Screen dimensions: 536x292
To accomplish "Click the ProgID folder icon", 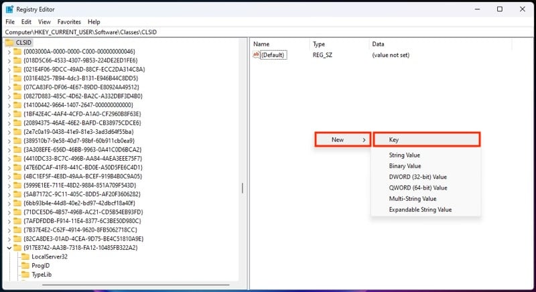I will 25,265.
